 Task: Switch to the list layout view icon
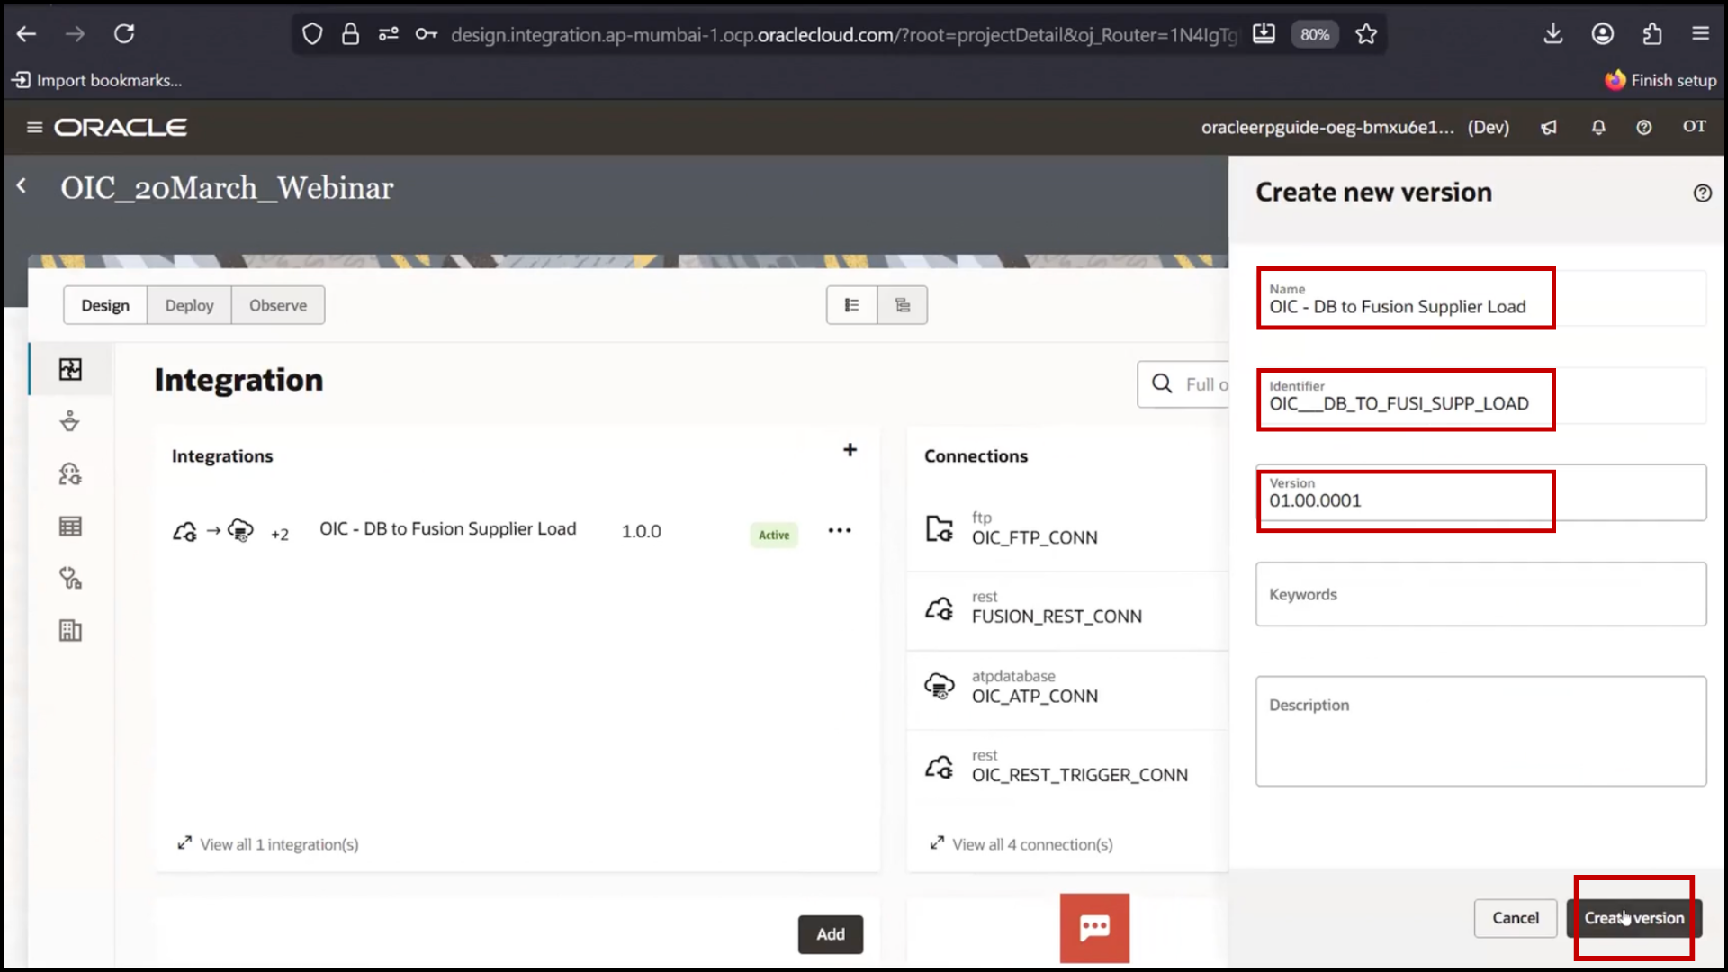tap(851, 305)
